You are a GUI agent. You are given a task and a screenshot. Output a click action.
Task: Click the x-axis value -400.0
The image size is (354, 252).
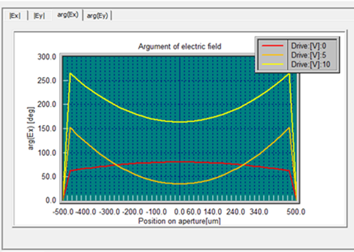(x=86, y=212)
